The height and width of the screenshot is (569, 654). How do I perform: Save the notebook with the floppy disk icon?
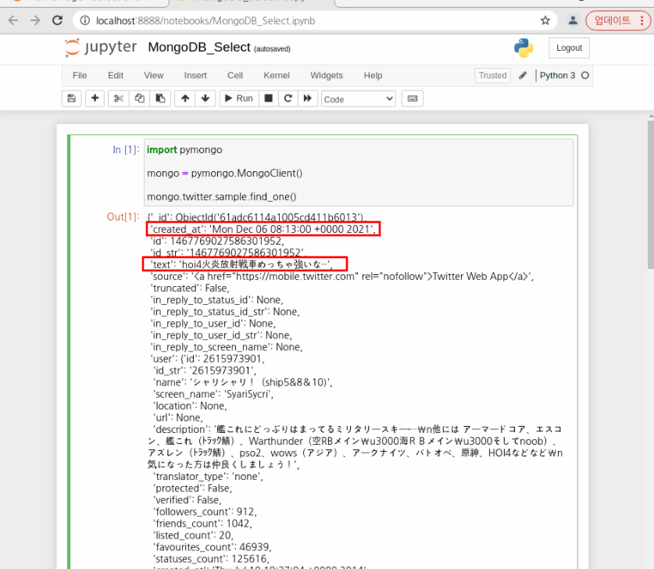72,98
